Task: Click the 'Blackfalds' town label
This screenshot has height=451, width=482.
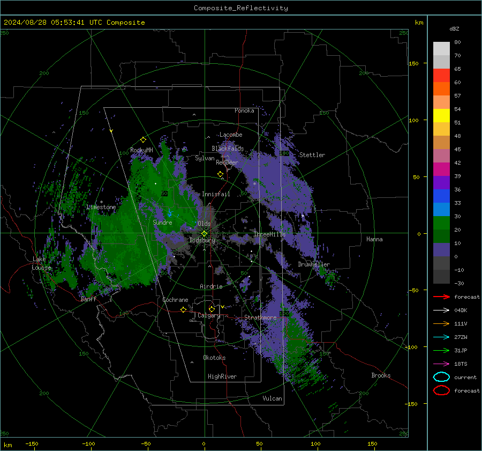Action: click(x=228, y=149)
